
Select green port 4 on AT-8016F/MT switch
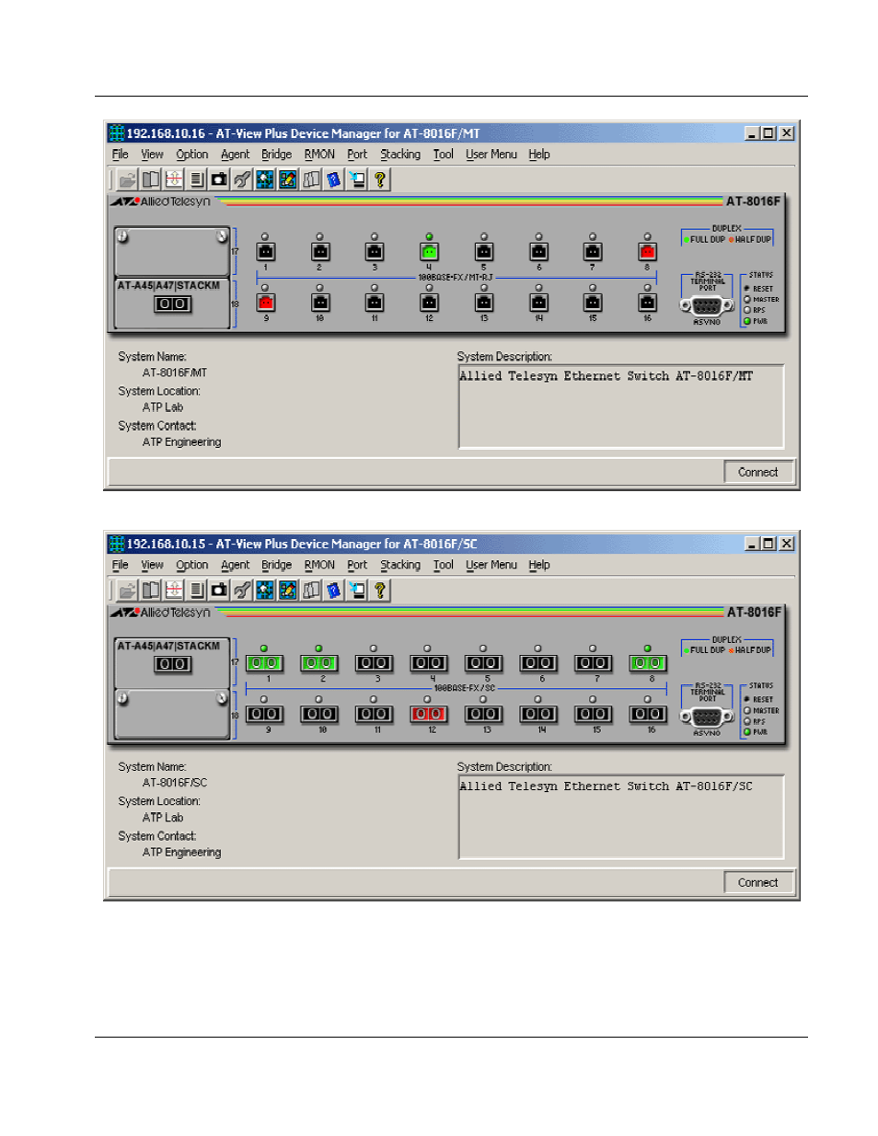pyautogui.click(x=429, y=251)
